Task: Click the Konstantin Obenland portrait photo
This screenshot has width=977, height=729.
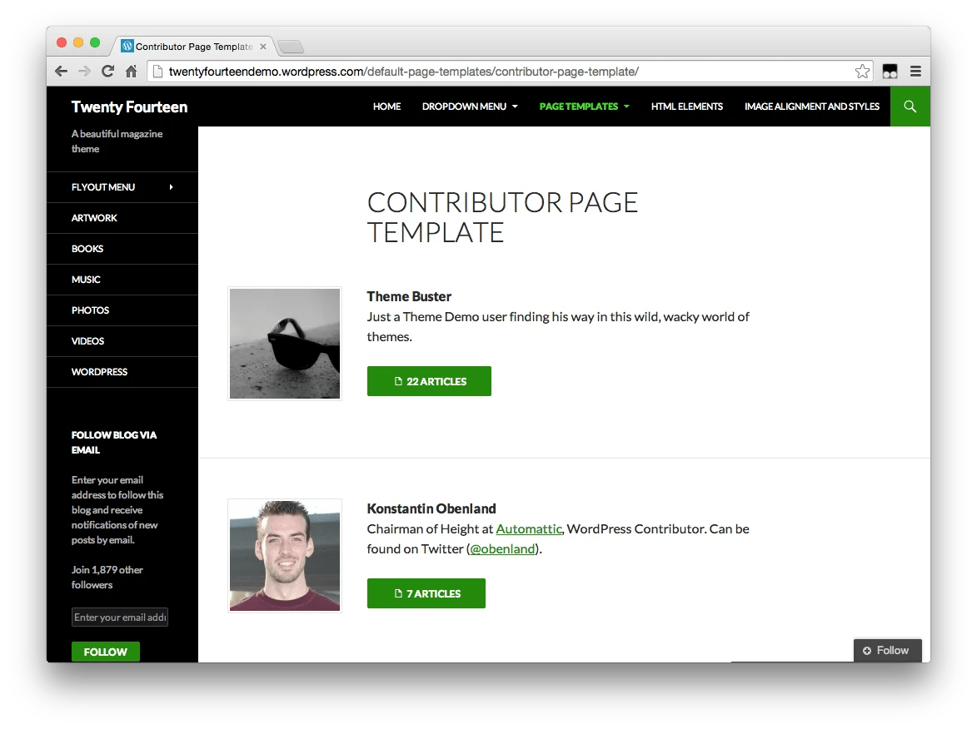Action: click(285, 555)
